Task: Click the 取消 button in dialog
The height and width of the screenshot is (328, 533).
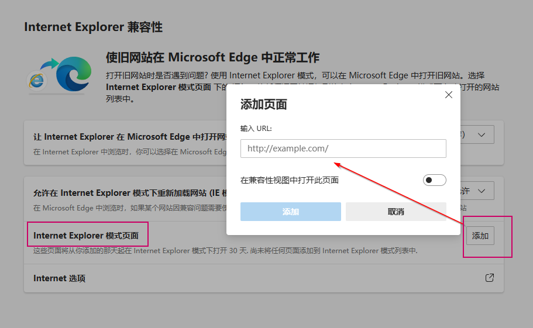Action: (x=396, y=212)
